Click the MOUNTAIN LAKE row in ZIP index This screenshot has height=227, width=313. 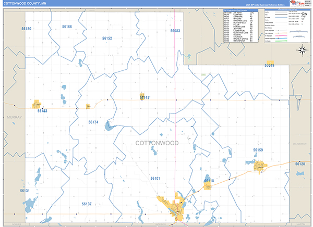pos(238,33)
